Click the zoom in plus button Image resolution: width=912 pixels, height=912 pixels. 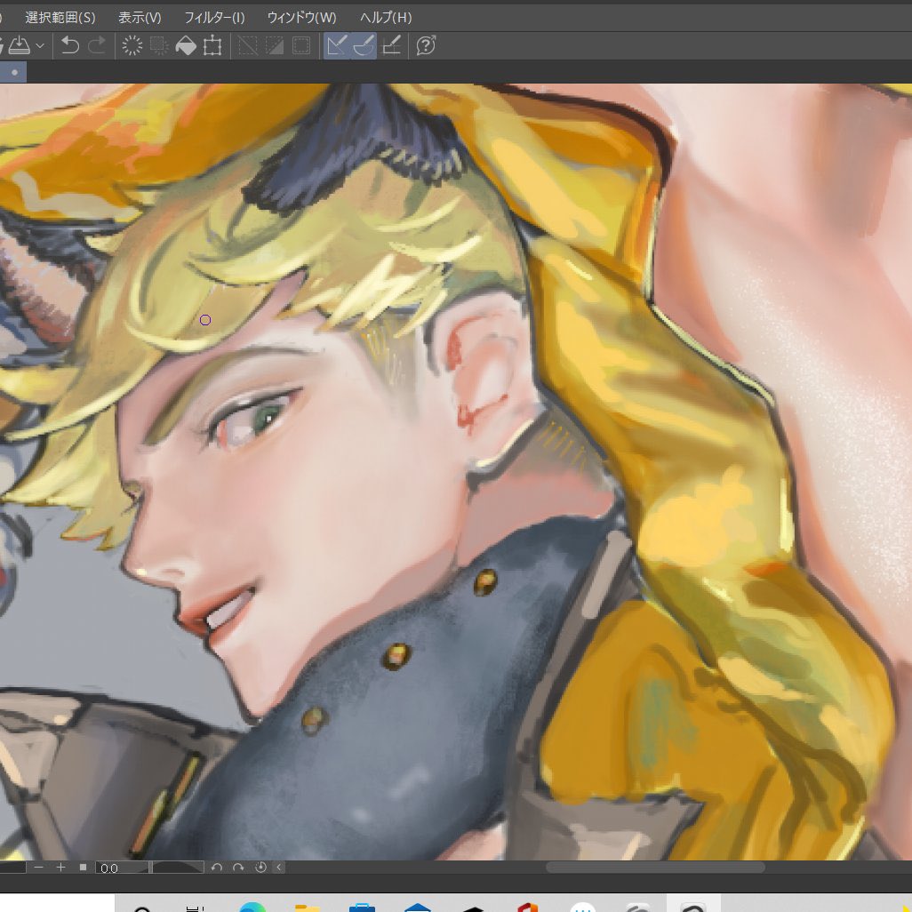tap(60, 868)
